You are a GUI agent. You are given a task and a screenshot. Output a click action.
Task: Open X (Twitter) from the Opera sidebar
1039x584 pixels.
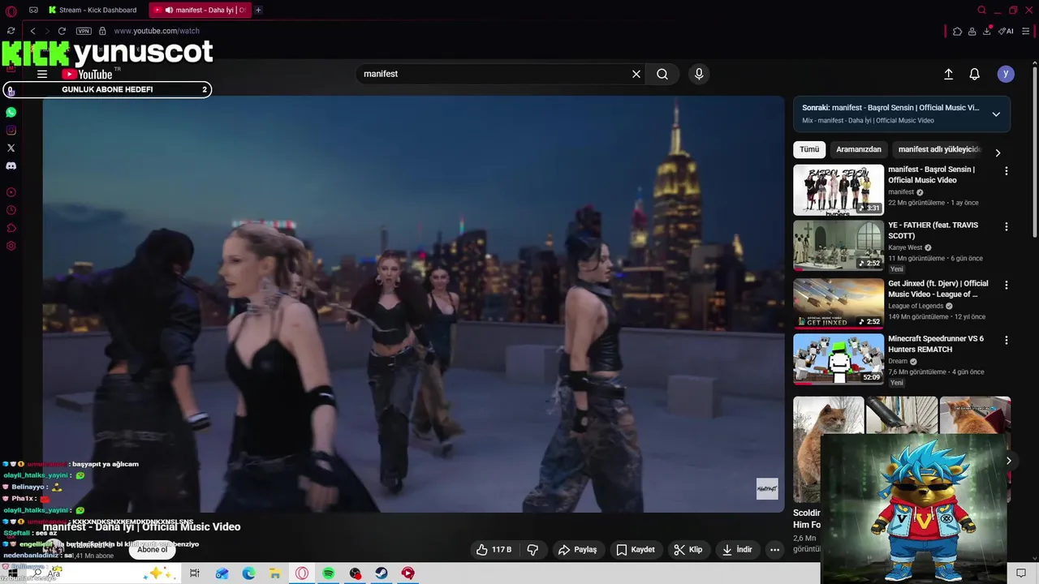pyautogui.click(x=11, y=148)
